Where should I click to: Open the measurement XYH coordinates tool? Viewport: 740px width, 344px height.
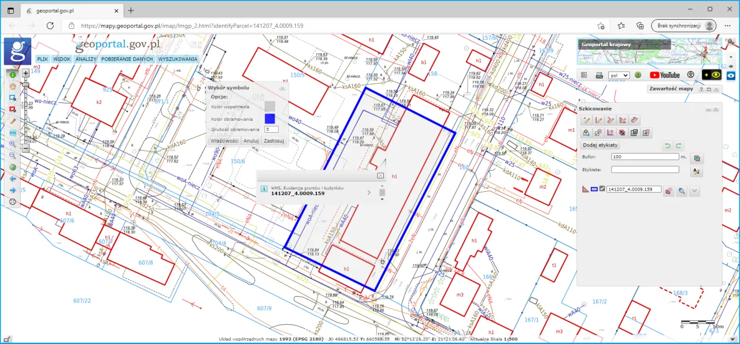pos(13,132)
